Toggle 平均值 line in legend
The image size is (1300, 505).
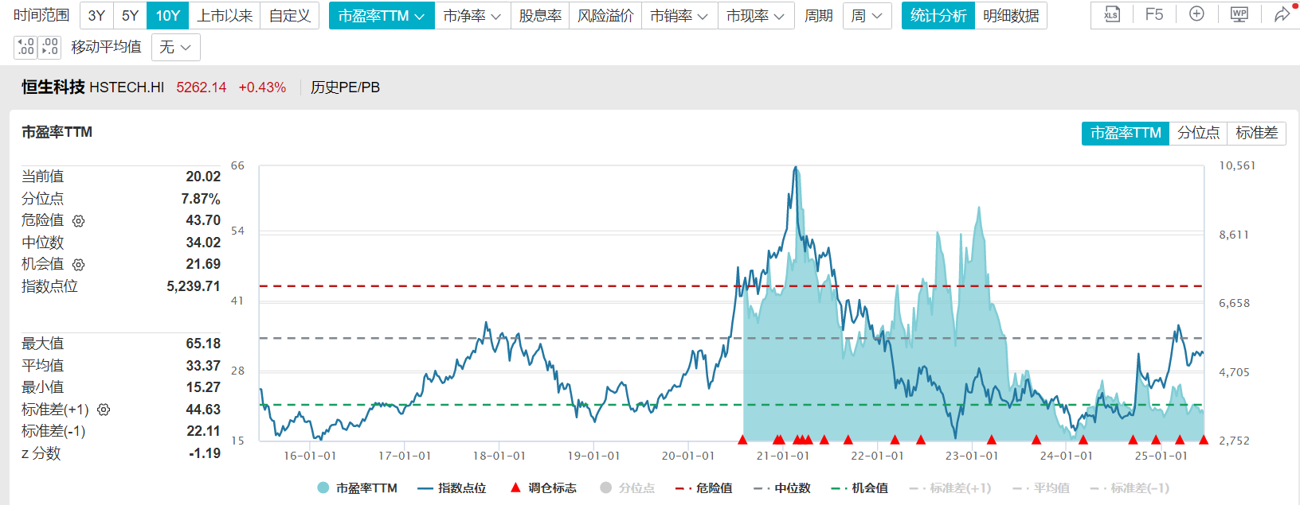[x=1041, y=488]
